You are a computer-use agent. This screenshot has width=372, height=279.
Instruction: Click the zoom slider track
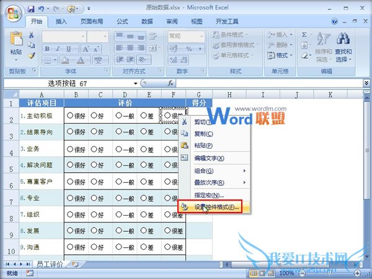click(330, 273)
